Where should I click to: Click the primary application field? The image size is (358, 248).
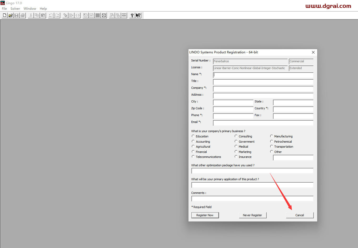[x=252, y=185]
